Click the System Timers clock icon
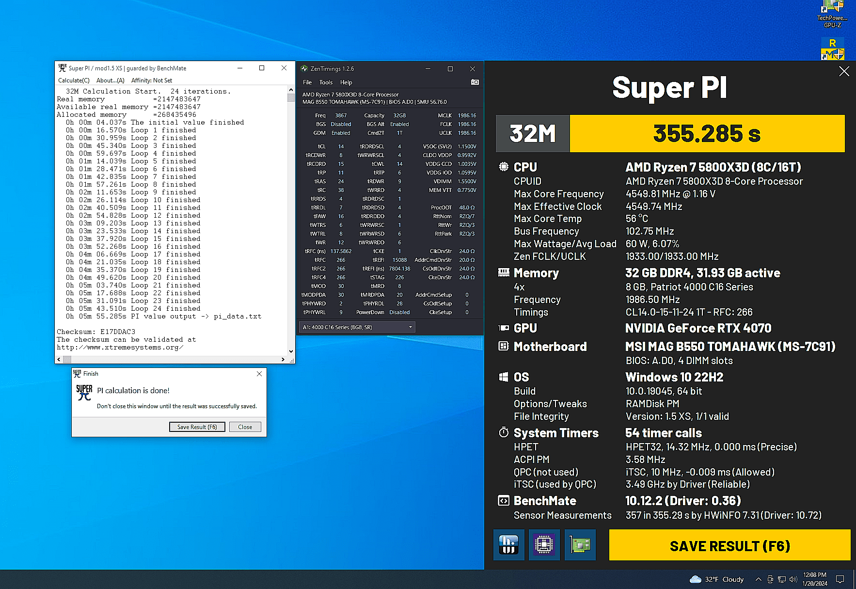The width and height of the screenshot is (856, 589). coord(504,432)
